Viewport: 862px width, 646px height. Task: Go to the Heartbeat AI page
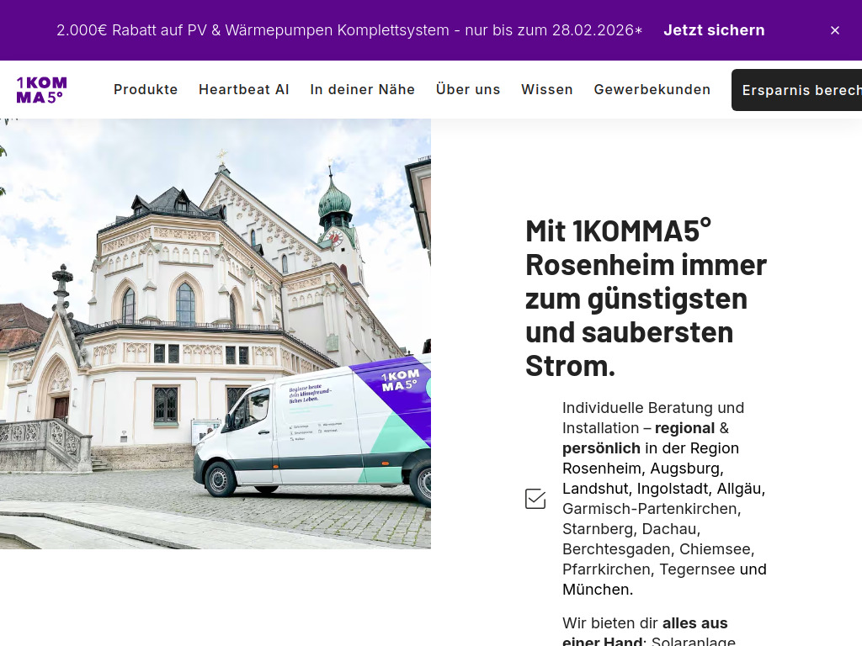pos(244,89)
